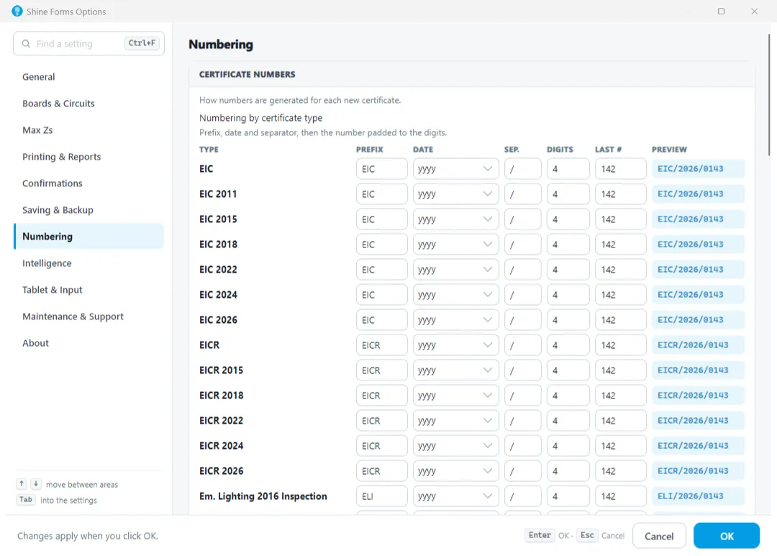Open date format dropdown for EIC 2015

point(455,219)
